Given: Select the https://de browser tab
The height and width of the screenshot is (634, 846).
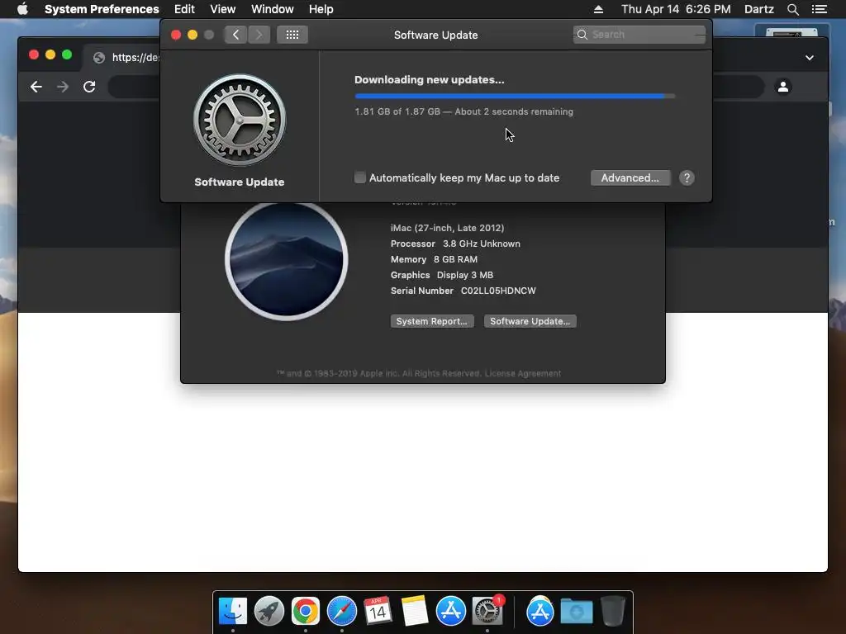Looking at the screenshot, I should 126,58.
